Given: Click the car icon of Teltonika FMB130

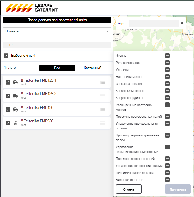Looking at the screenshot, I should [x=15, y=109].
